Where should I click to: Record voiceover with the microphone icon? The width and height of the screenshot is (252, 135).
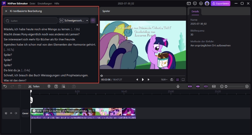coord(178,86)
